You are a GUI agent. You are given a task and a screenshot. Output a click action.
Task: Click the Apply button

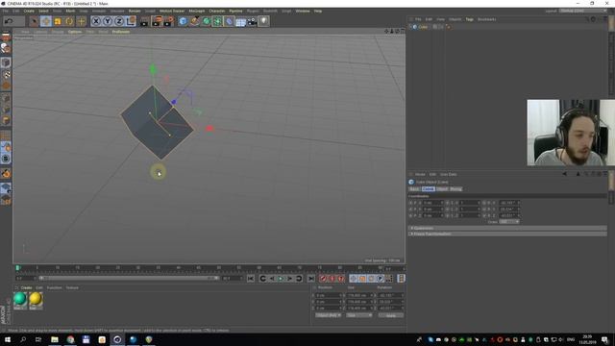[x=391, y=315]
